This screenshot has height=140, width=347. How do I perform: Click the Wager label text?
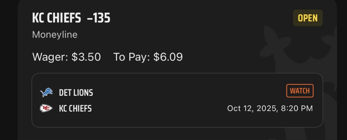click(50, 57)
